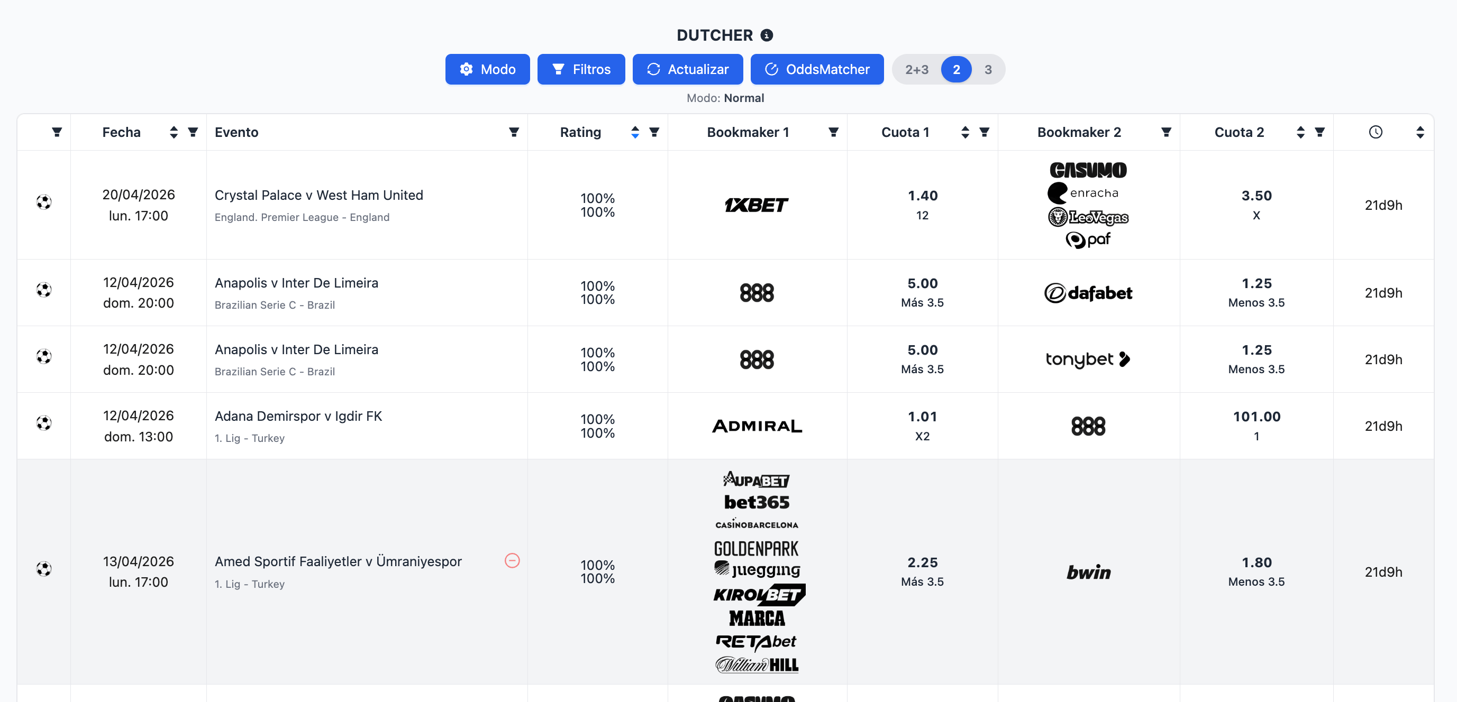The width and height of the screenshot is (1457, 702).
Task: Sort the table by Fecha
Action: point(174,132)
